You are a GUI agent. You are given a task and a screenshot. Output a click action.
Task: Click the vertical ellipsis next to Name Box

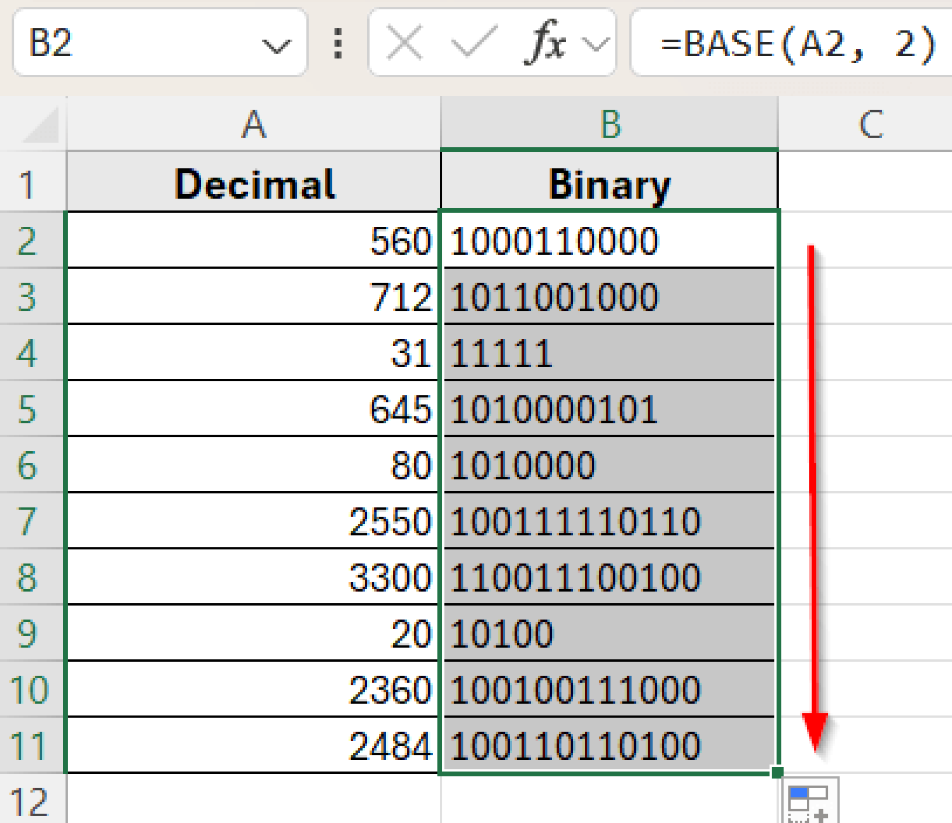338,42
